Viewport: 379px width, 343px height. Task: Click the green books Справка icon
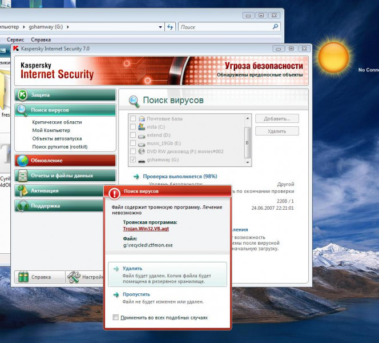tap(23, 277)
